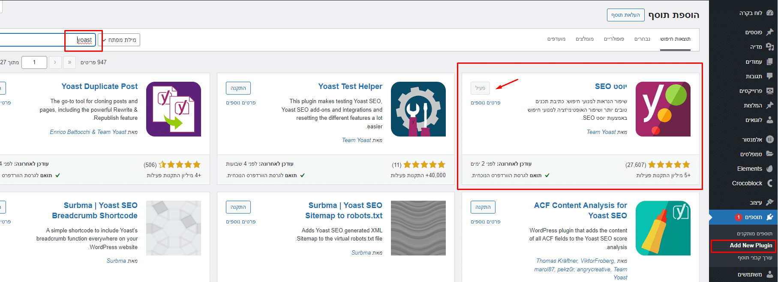Click the current page number field
Image resolution: width=778 pixels, height=282 pixels.
pos(34,62)
